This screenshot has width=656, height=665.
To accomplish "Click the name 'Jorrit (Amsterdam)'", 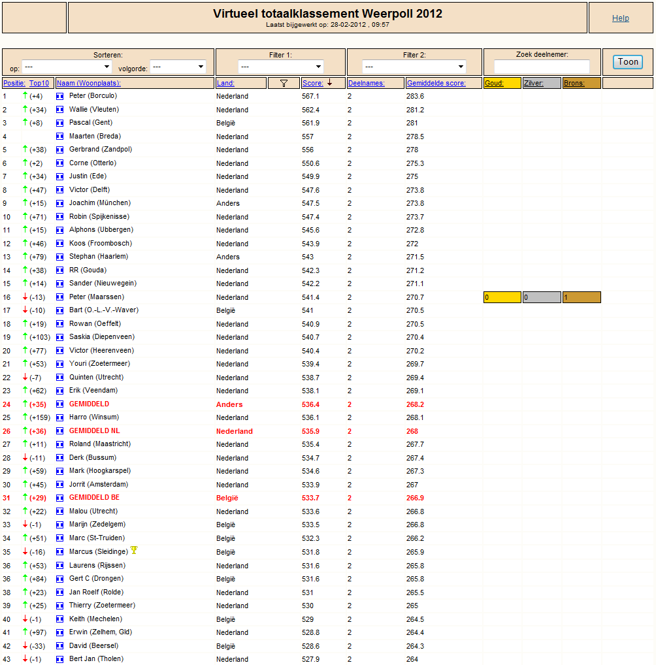I will (x=99, y=484).
